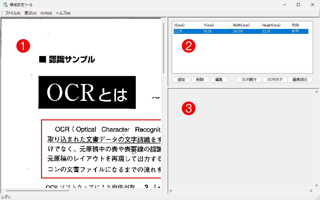Viewport: 320px width, 200px height.
Task: Click the 方向 column header
Action: click(x=298, y=25)
